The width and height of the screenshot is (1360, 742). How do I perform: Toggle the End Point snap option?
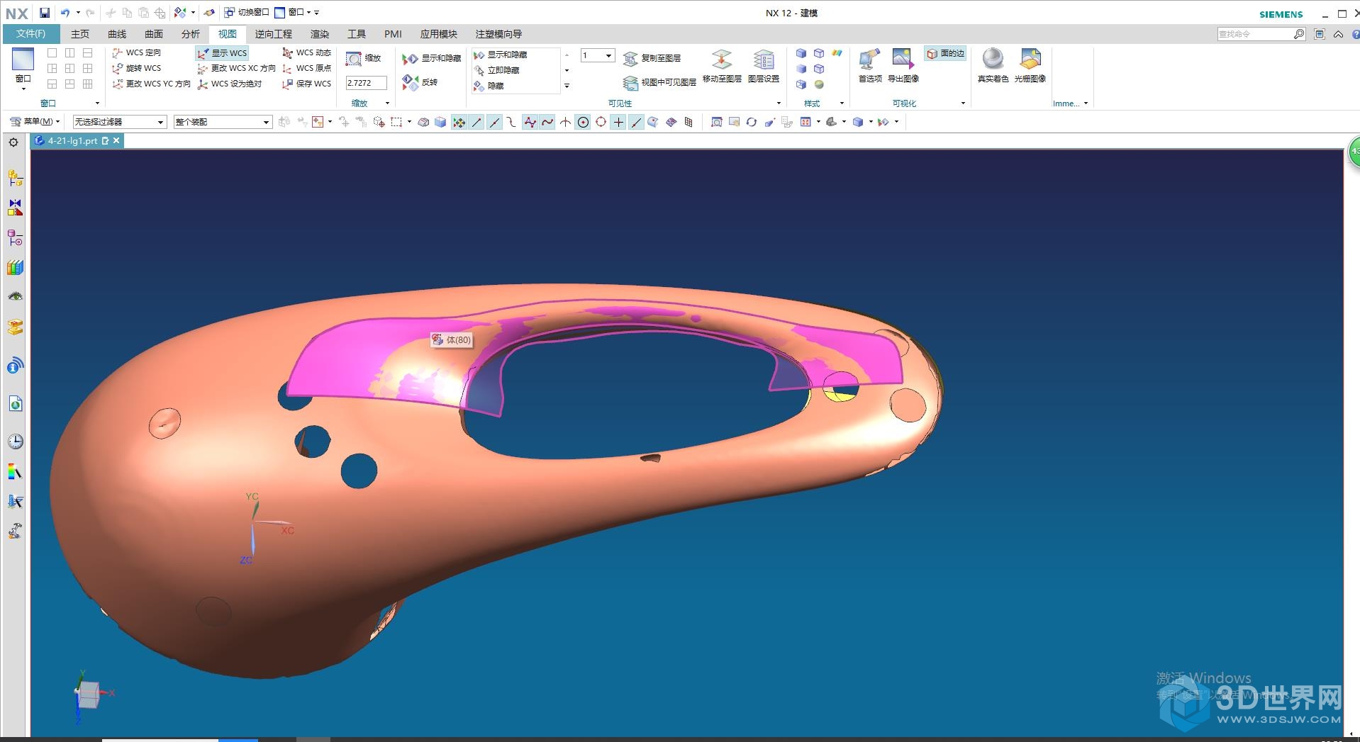(477, 122)
